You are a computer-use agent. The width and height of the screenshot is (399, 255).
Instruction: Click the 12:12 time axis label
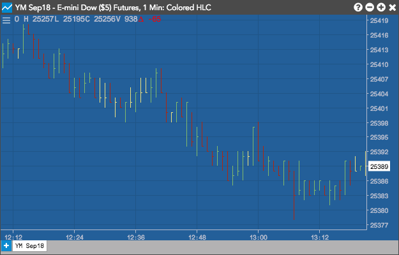pos(13,237)
